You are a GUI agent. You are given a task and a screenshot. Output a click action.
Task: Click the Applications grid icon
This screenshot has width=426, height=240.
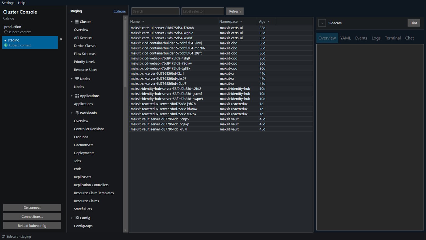(x=77, y=96)
